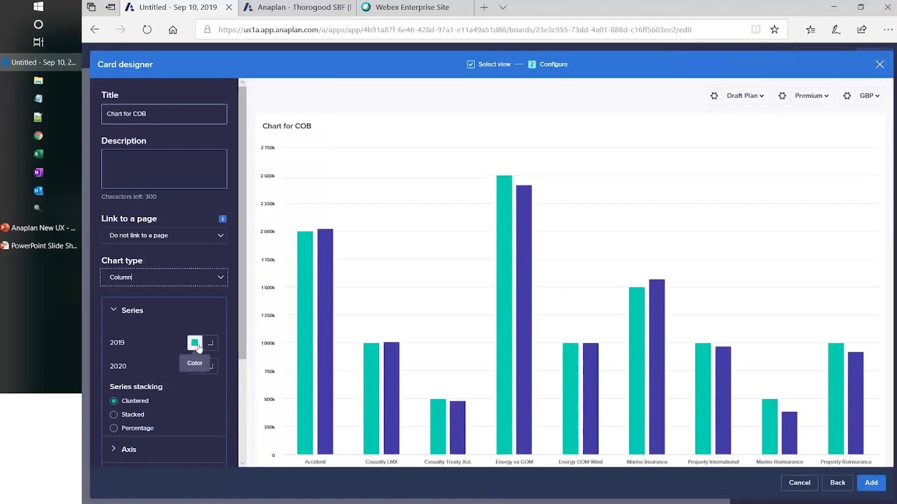Click the browser address bar URL
Screen dimensions: 897x504
(456, 29)
